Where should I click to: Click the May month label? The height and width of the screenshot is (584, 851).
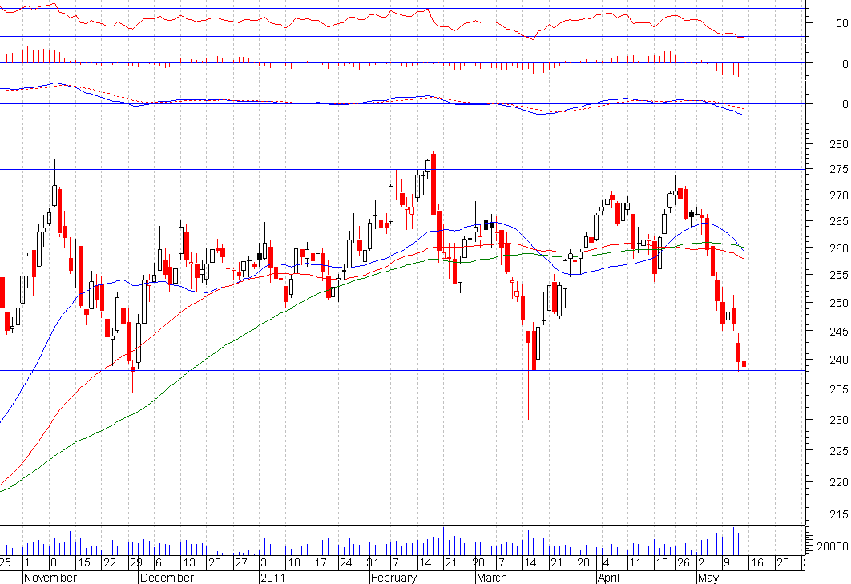coord(708,578)
